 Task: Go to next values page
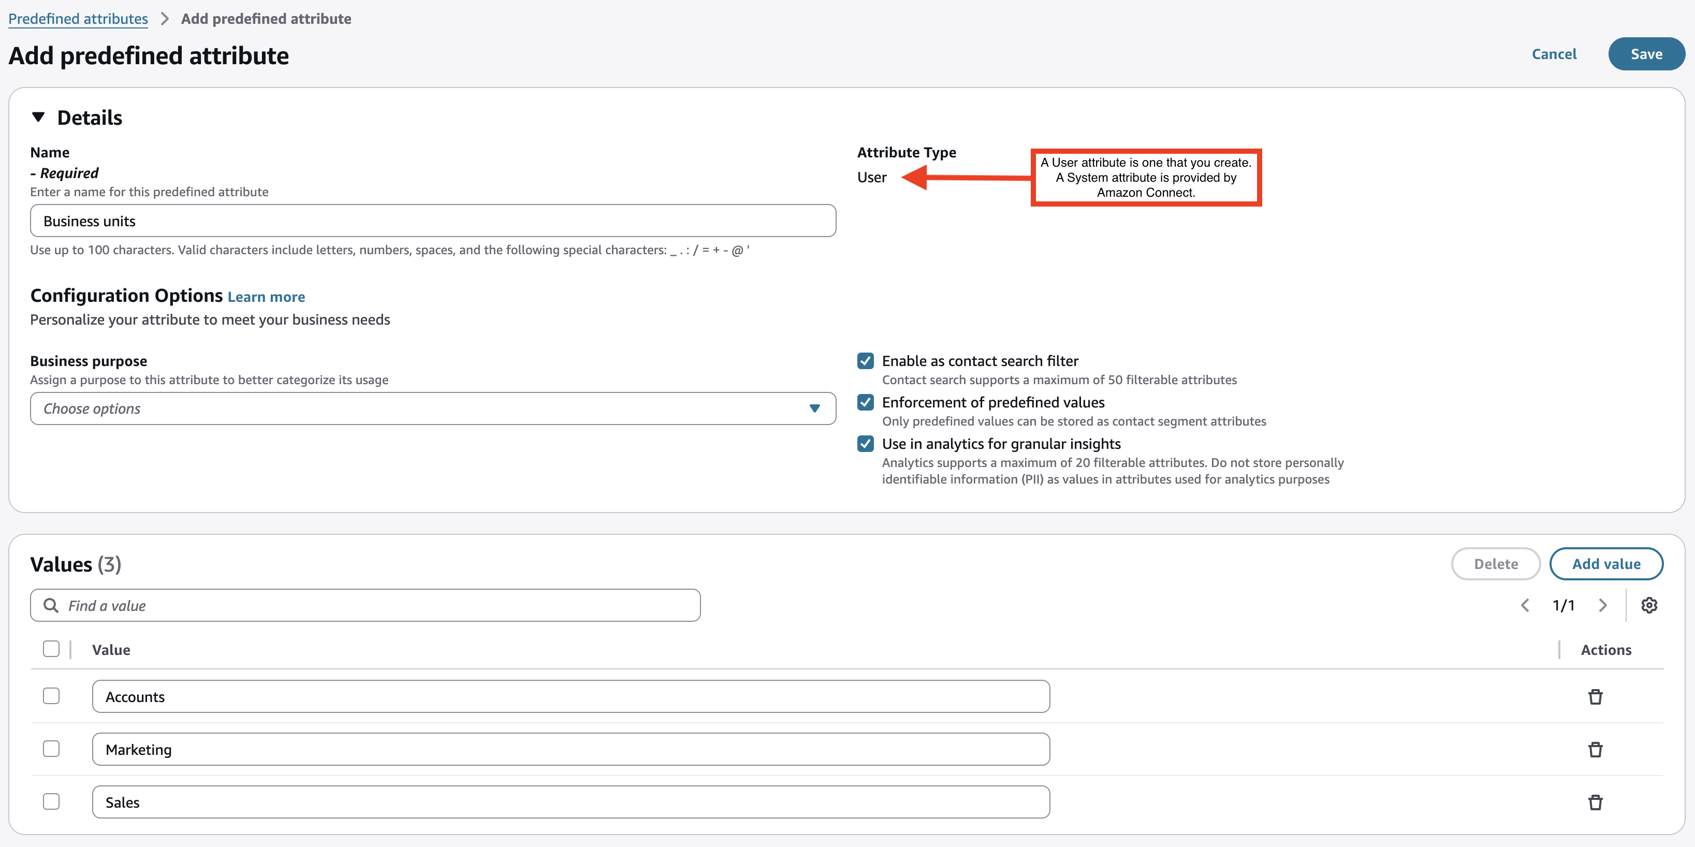(1603, 605)
